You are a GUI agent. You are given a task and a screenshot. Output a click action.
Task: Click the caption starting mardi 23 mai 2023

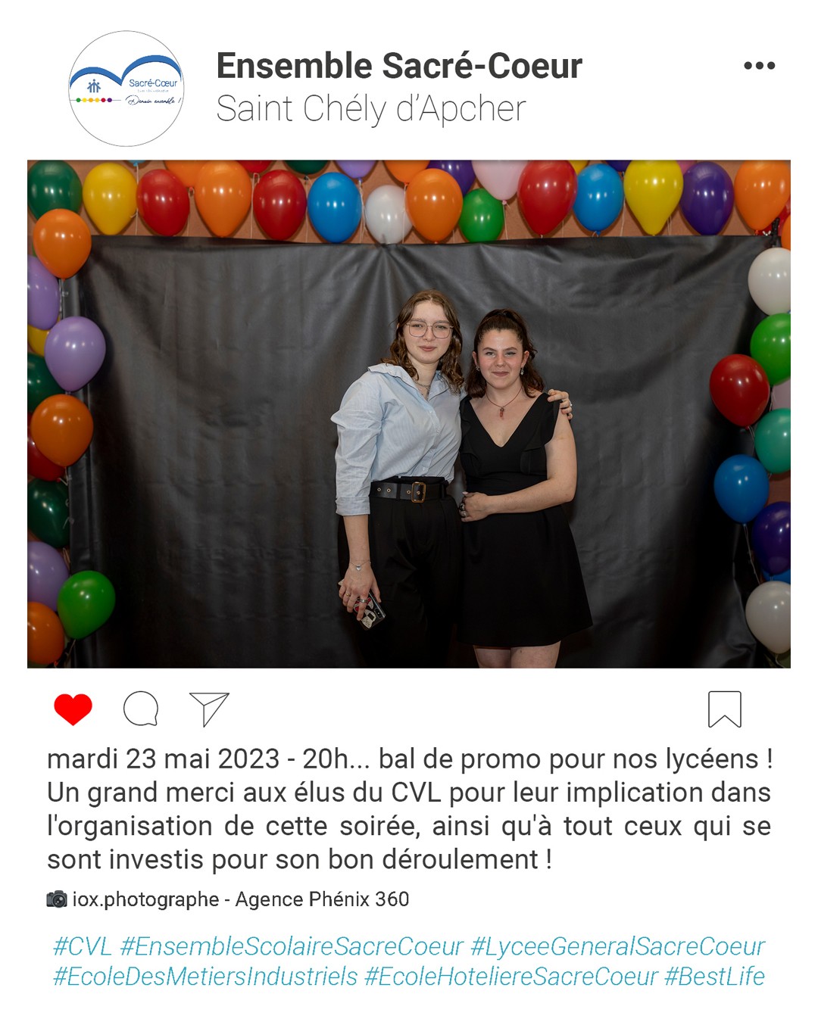pyautogui.click(x=409, y=809)
